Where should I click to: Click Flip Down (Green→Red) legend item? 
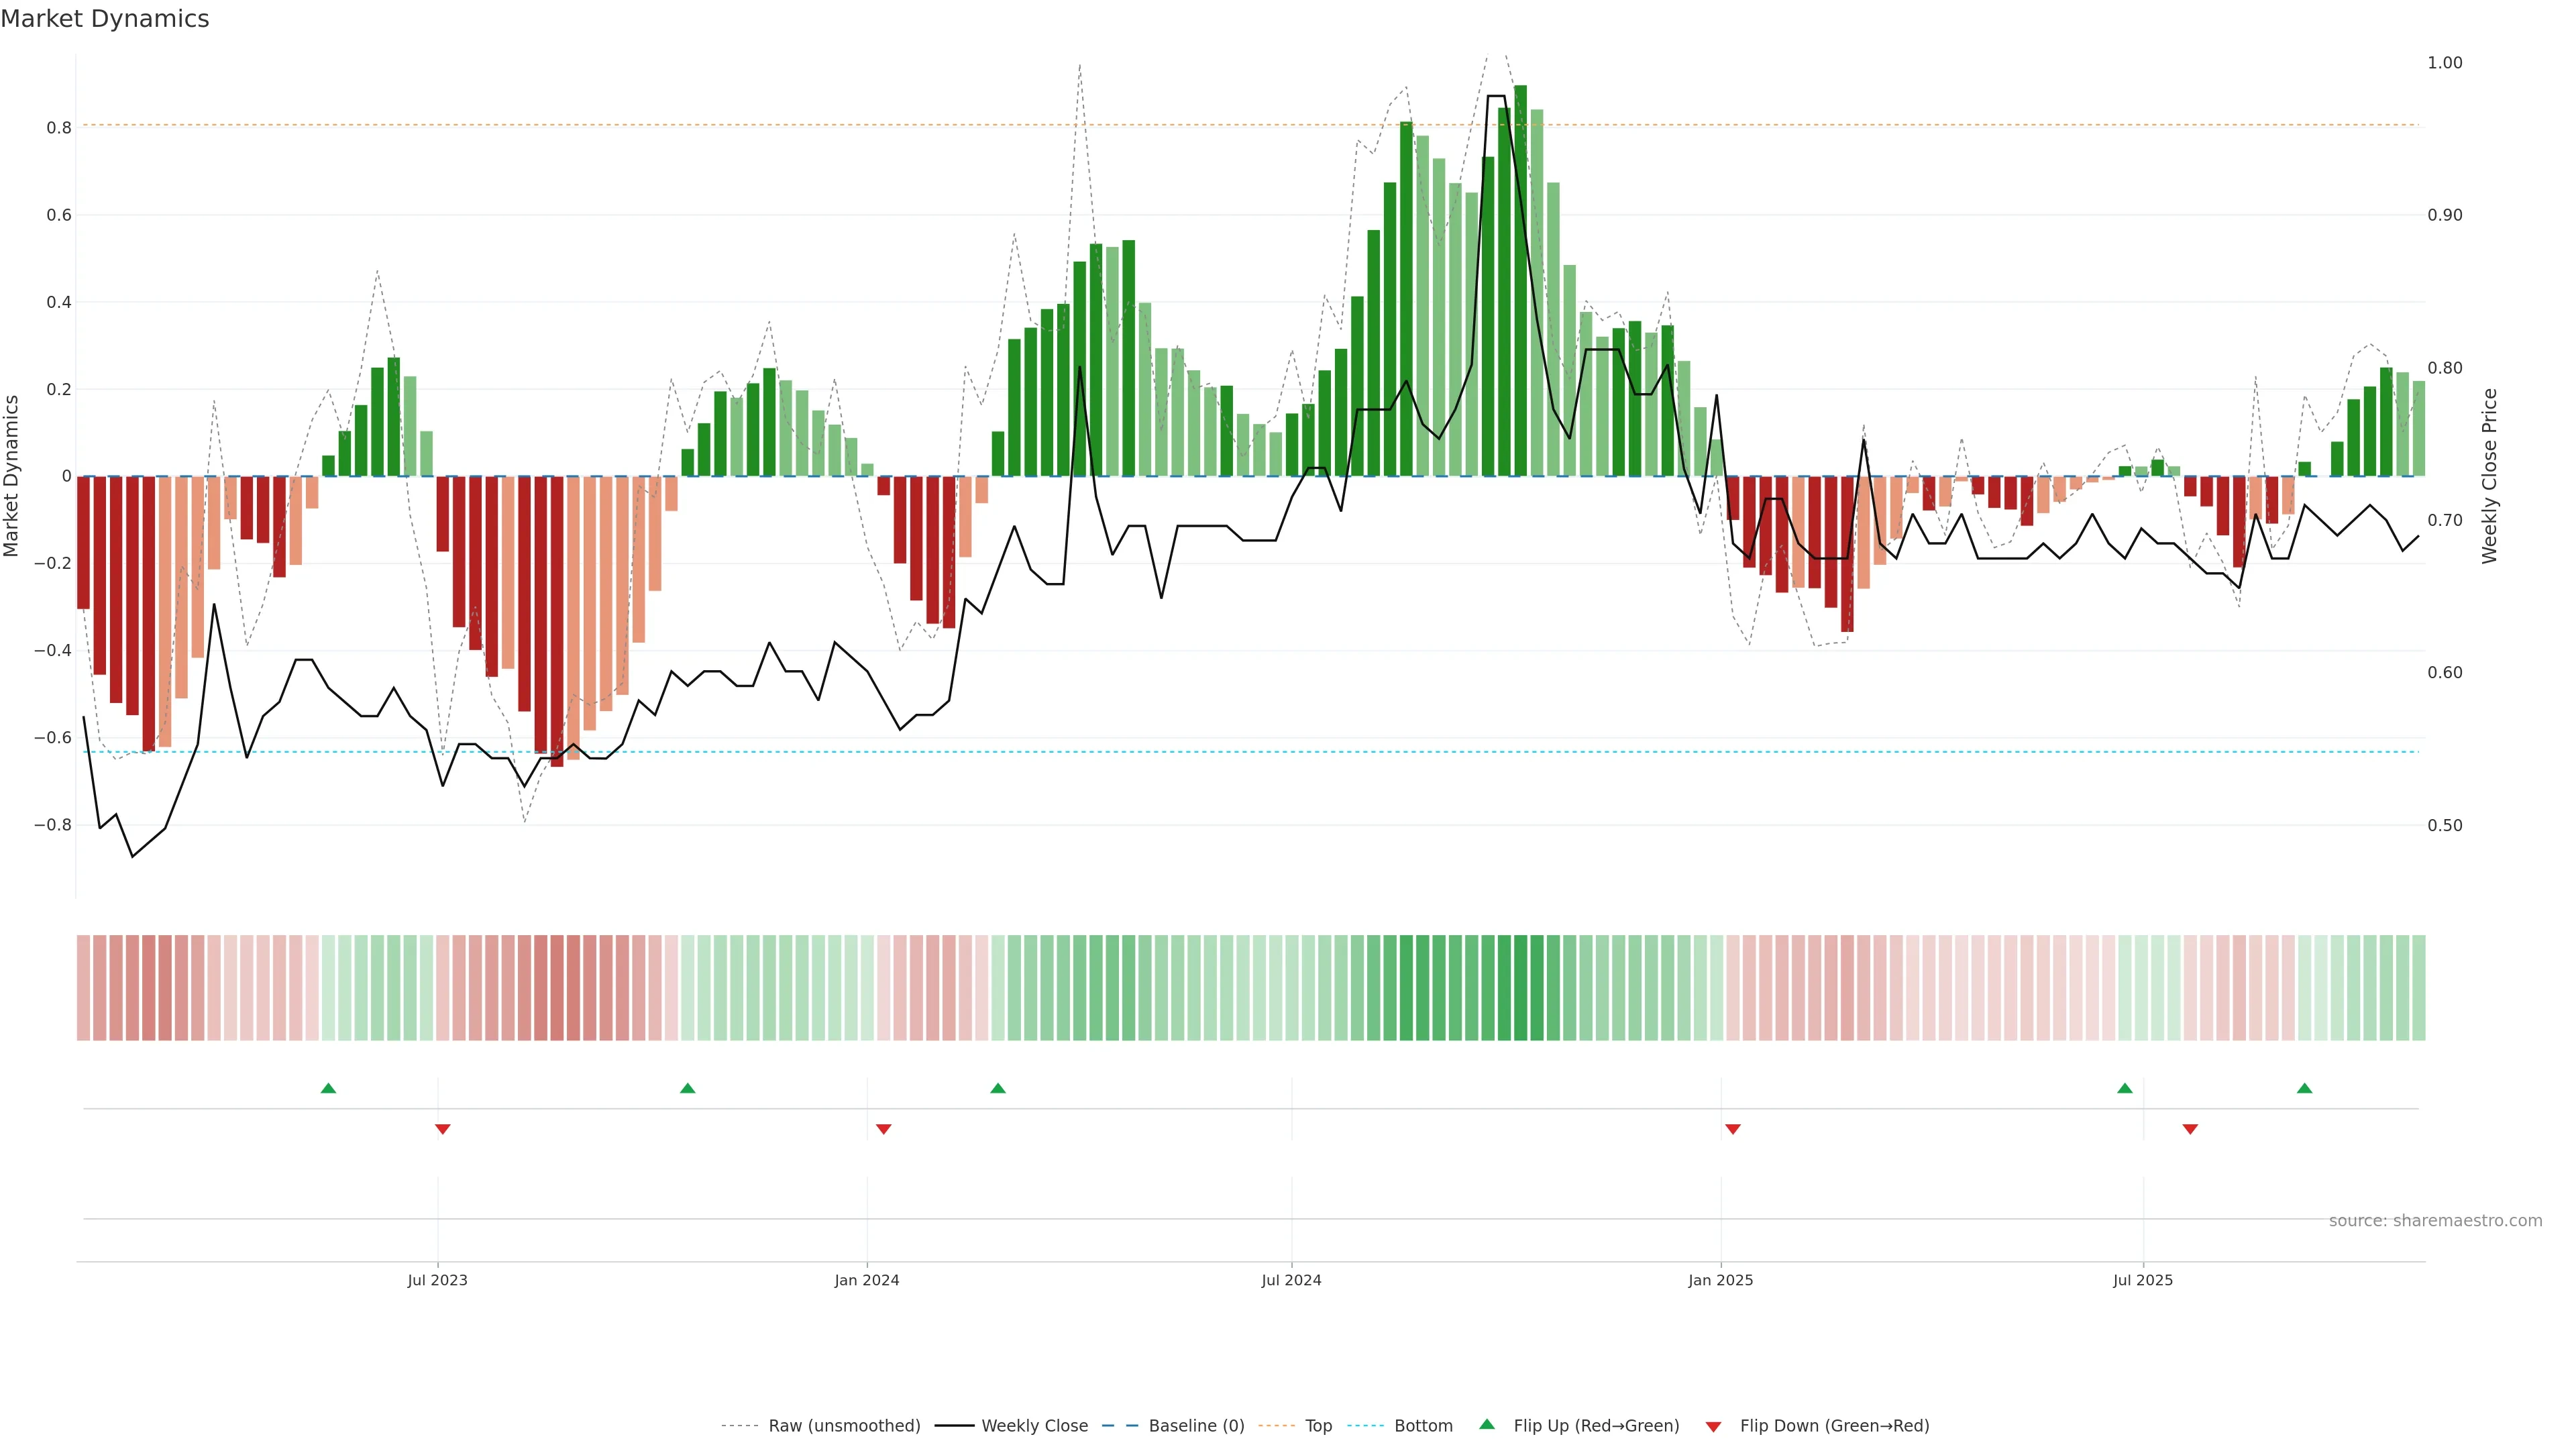click(1834, 1426)
